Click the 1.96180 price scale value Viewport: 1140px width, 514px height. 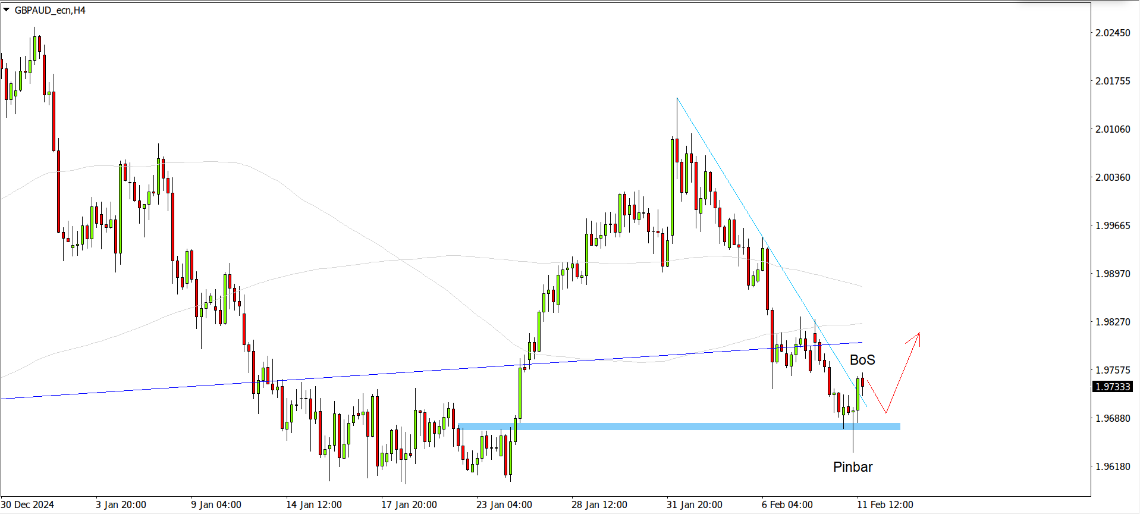(1113, 466)
